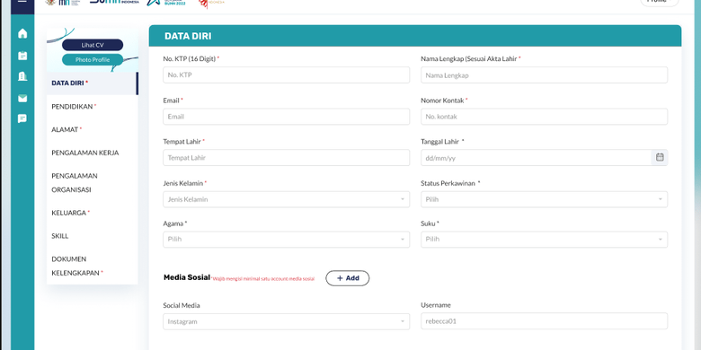Click the Media Sosial heading text
The height and width of the screenshot is (350, 701).
(187, 277)
